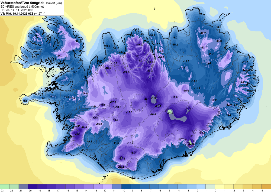Image resolution: width=271 pixels, height=192 pixels.
Task: Click the -21.0 temperature label
Action: [x=153, y=98]
